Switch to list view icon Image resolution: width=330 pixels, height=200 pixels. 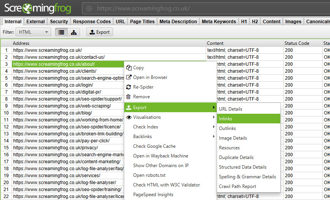click(x=61, y=32)
